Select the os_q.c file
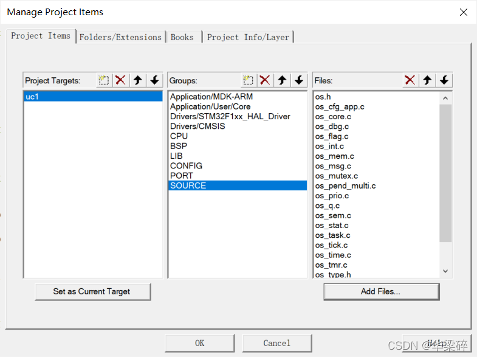 377,206
